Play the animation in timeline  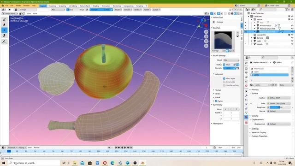tap(125, 148)
